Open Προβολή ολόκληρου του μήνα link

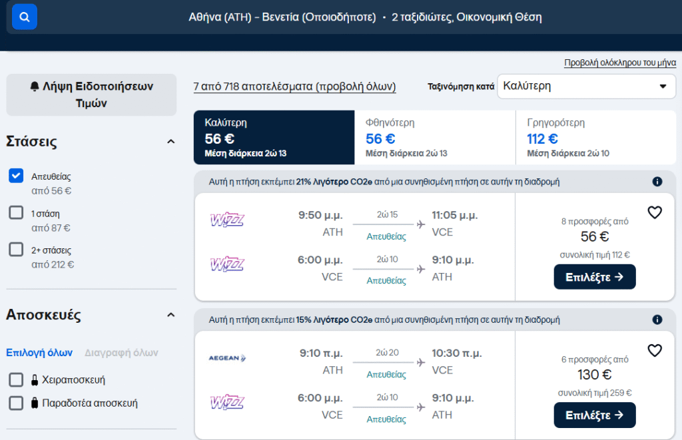(620, 63)
